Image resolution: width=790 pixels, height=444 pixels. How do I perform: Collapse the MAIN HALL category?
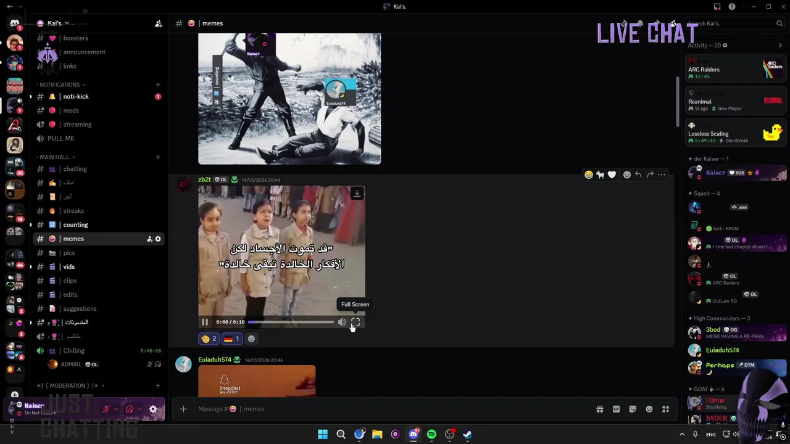[56, 157]
